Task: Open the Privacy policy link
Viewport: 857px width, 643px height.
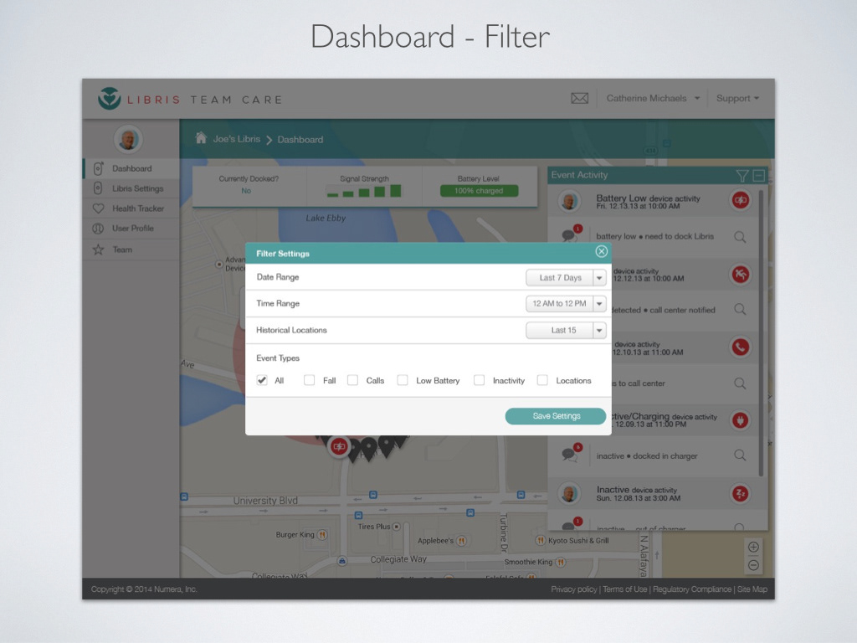Action: (x=574, y=589)
